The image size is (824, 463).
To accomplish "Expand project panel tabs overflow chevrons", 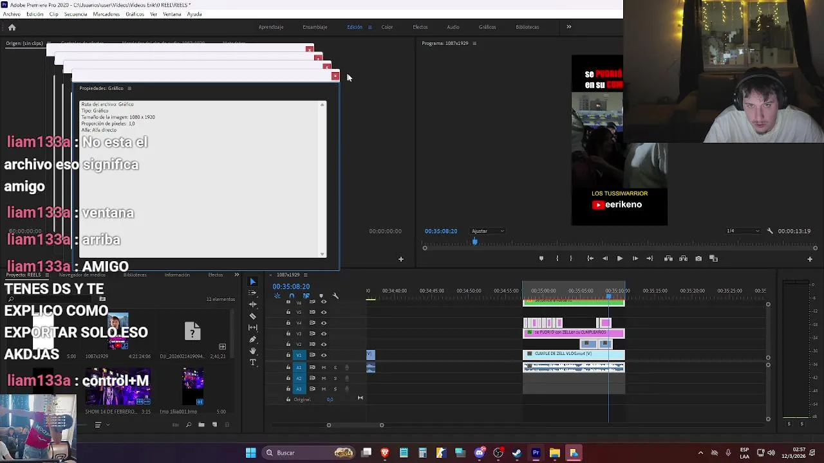I will pyautogui.click(x=236, y=275).
